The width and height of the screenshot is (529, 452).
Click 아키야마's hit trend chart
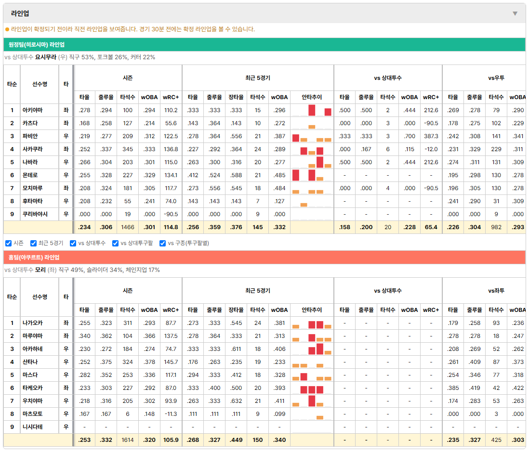click(312, 110)
